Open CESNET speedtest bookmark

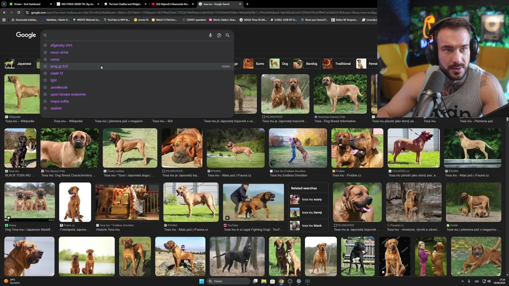[194, 19]
